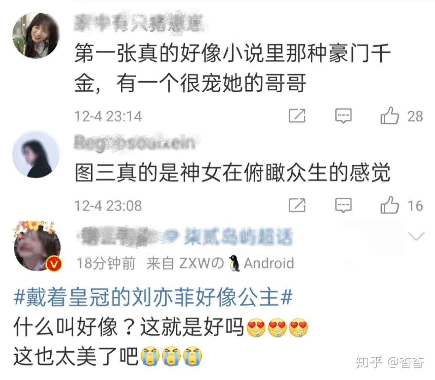Select the comment about 神女在俯瞰众生
Viewport: 435px width, 380px height.
click(233, 173)
